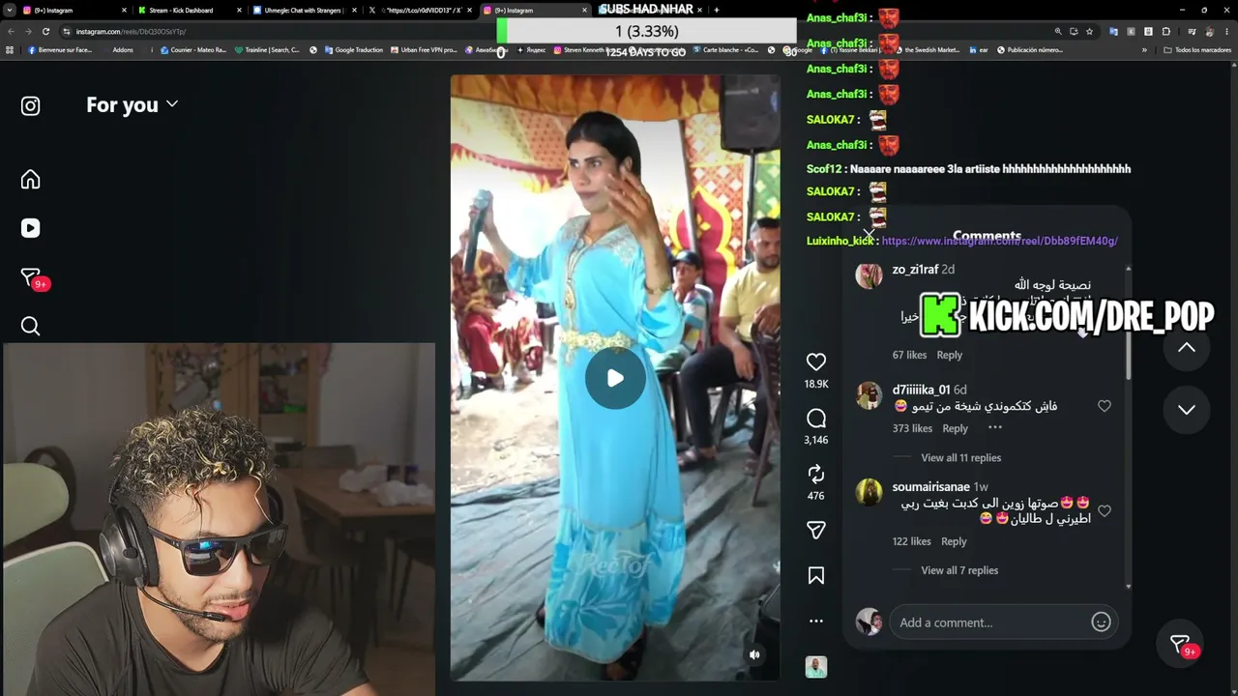
Task: Open d7iiiiika_01's avatar picture
Action: click(869, 396)
